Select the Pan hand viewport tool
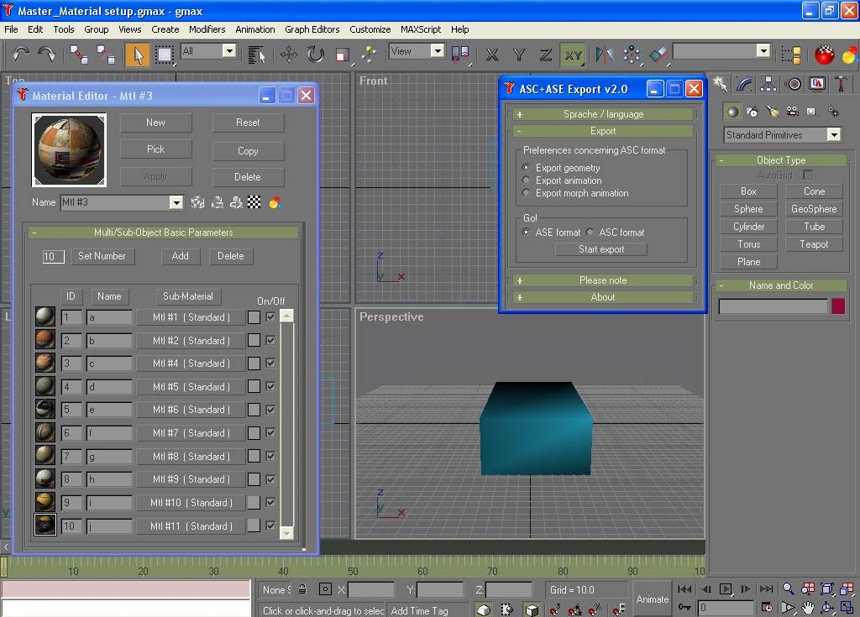The height and width of the screenshot is (617, 860). pos(807,608)
